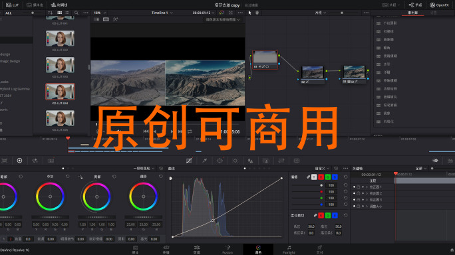The image size is (455, 255).
Task: Open the 3D stereoscopic palette
Action: click(297, 161)
